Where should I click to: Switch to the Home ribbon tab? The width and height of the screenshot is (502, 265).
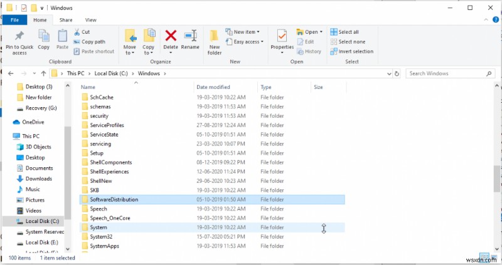point(40,20)
